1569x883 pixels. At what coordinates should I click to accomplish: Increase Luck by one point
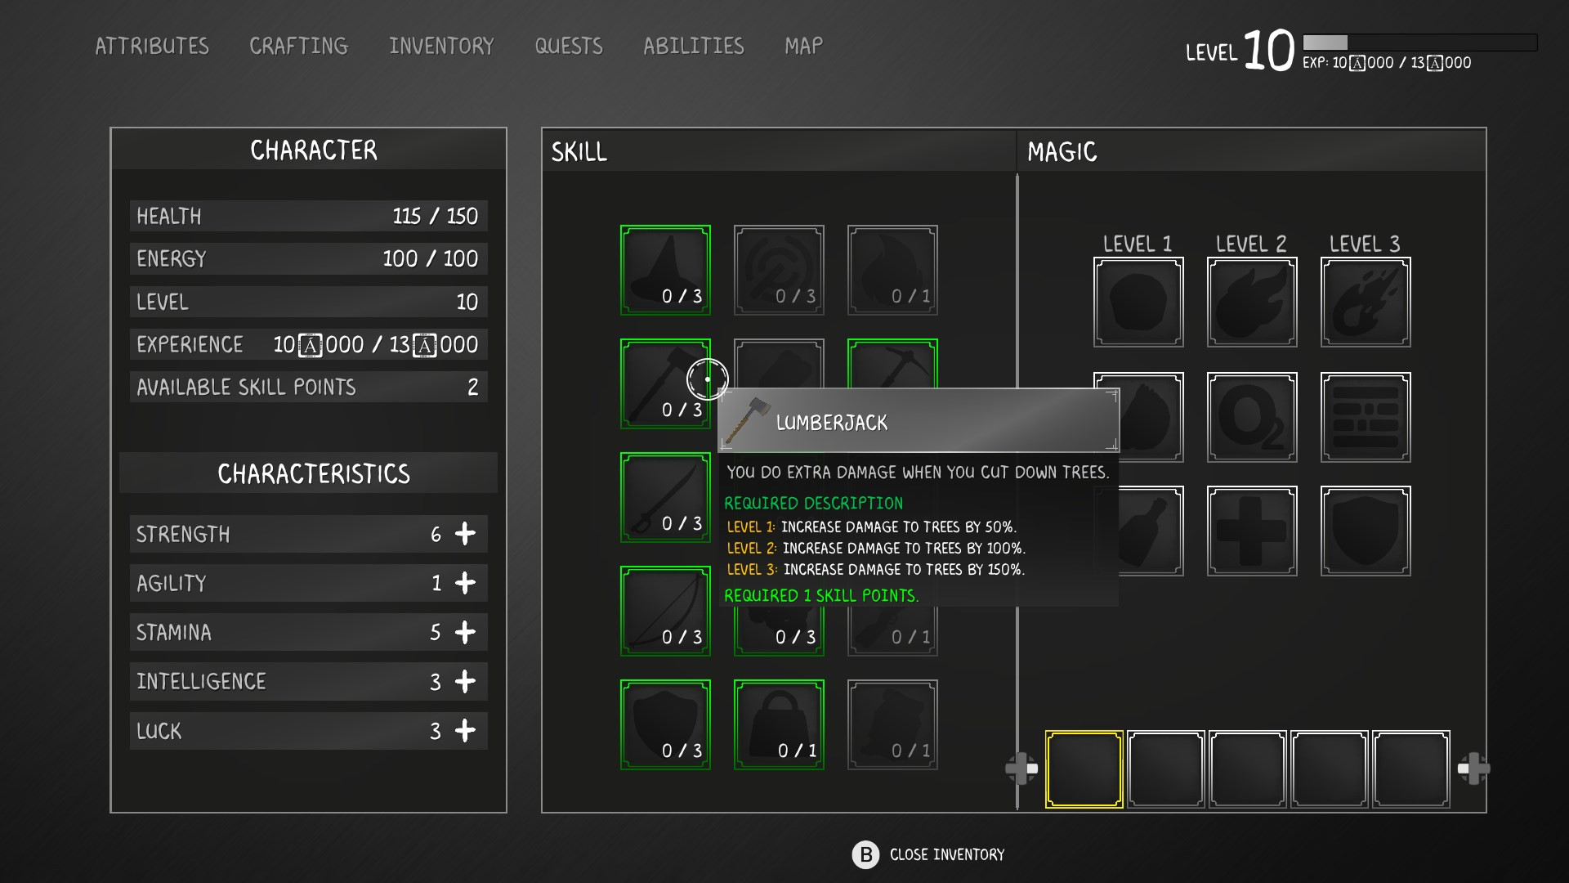[x=465, y=730]
